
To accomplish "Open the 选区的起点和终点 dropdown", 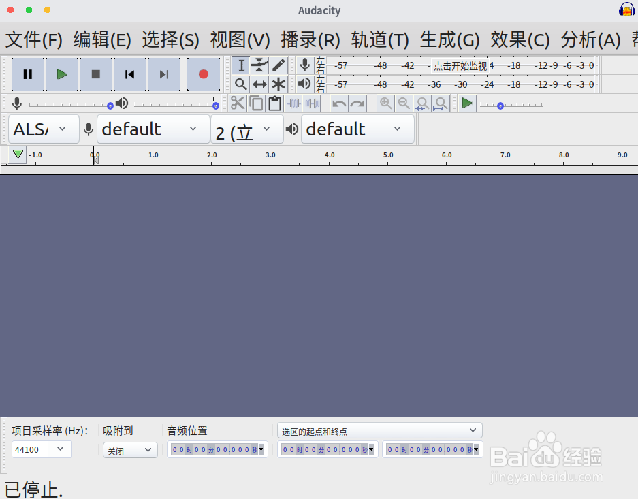I will [x=380, y=431].
